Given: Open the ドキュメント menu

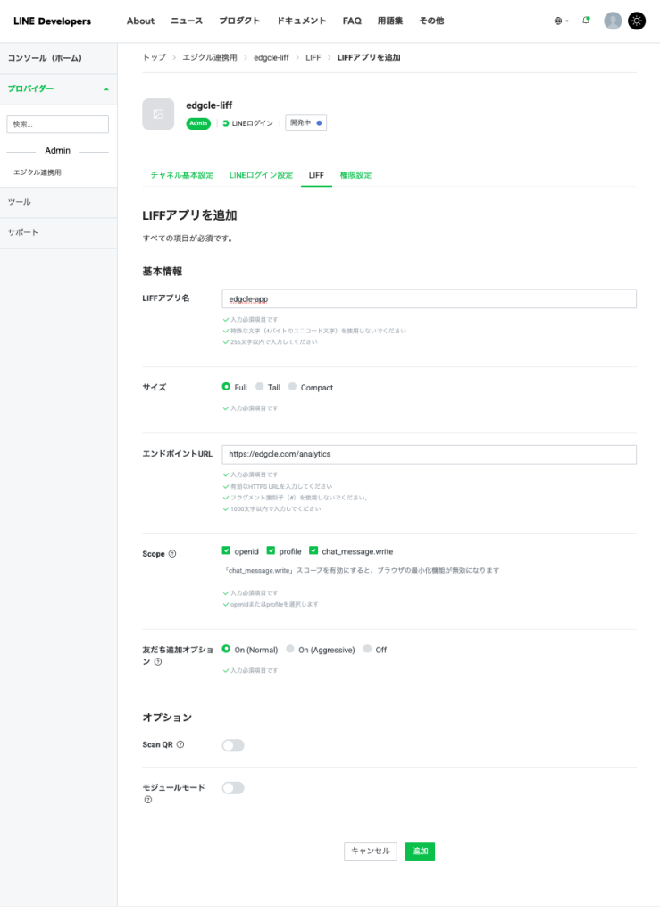Looking at the screenshot, I should [x=301, y=21].
